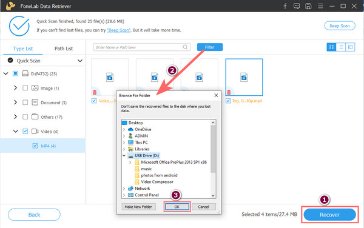Screen dimensions: 364x228
Task: Click folder tree scrollbar down arrow
Action: pyautogui.click(x=213, y=195)
